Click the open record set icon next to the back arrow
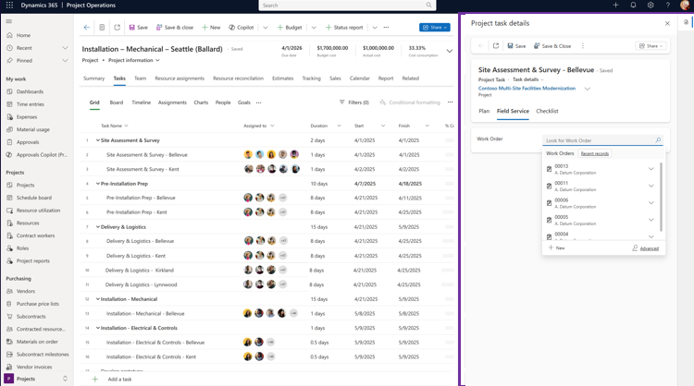Viewport: 694px width, 386px height. tap(102, 28)
